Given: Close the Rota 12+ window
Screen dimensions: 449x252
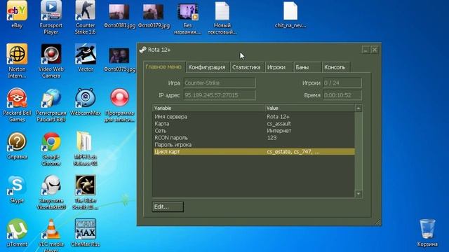Looking at the screenshot, I should [x=375, y=50].
